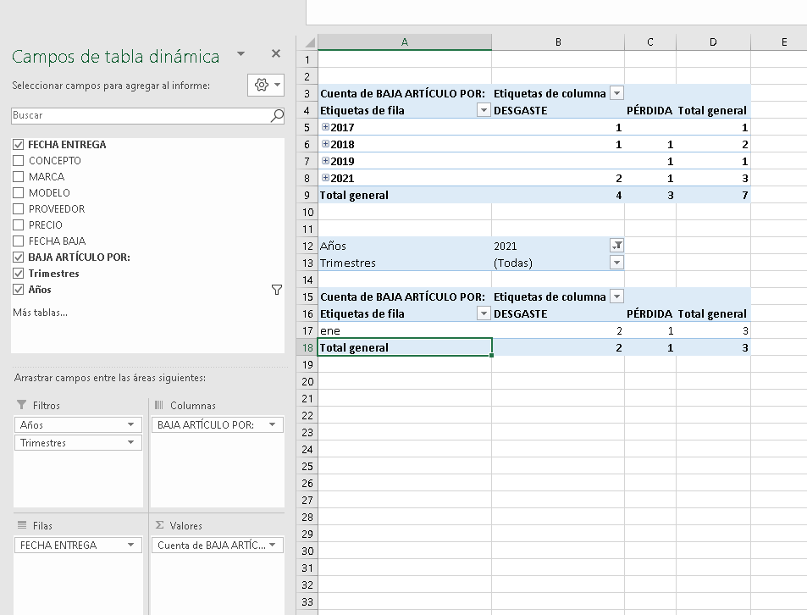
Task: Select the 'Trimestres' label cell in row 13
Action: point(405,263)
